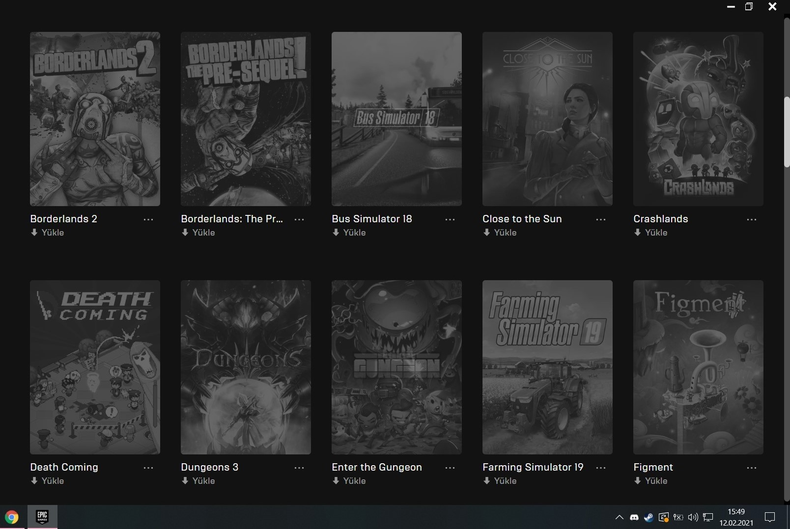The width and height of the screenshot is (790, 529).
Task: Minimize the Epic Games Launcher window
Action: pos(731,7)
